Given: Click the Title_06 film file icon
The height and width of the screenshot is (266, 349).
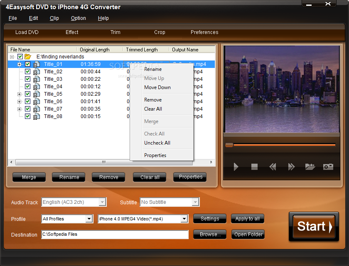Looking at the screenshot, I should click(37, 102).
